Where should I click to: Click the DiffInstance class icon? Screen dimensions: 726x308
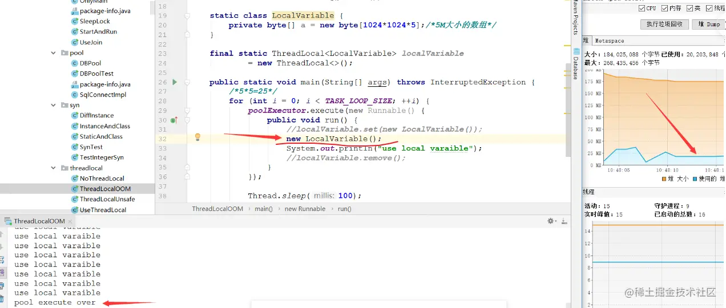75,116
